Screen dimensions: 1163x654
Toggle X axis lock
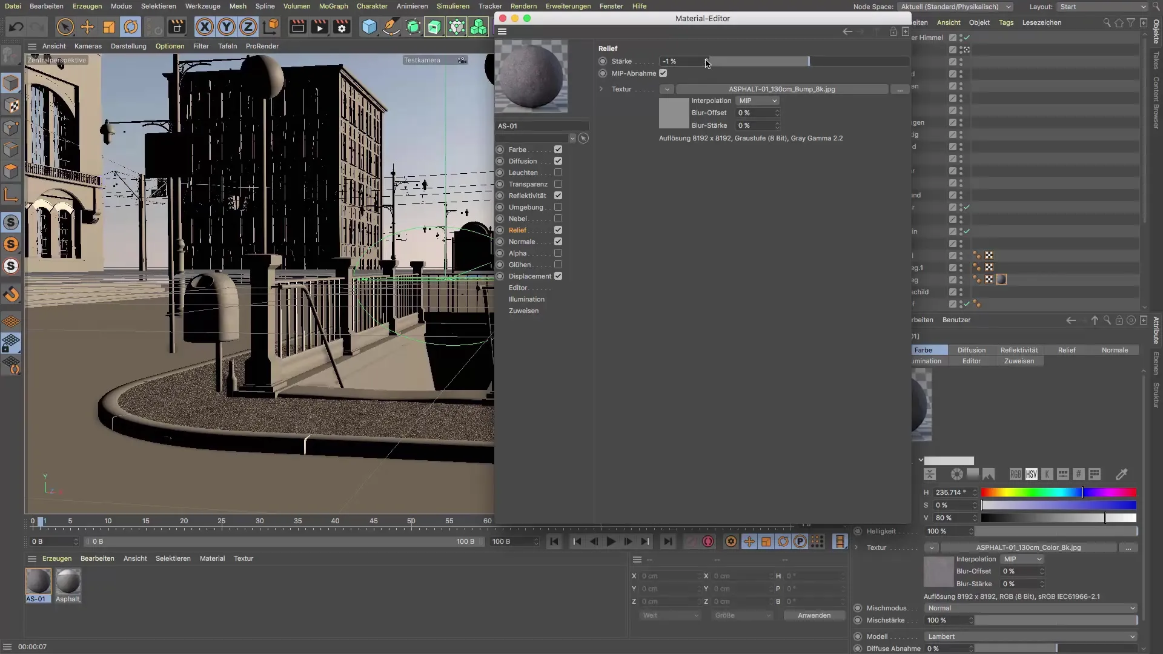click(205, 27)
